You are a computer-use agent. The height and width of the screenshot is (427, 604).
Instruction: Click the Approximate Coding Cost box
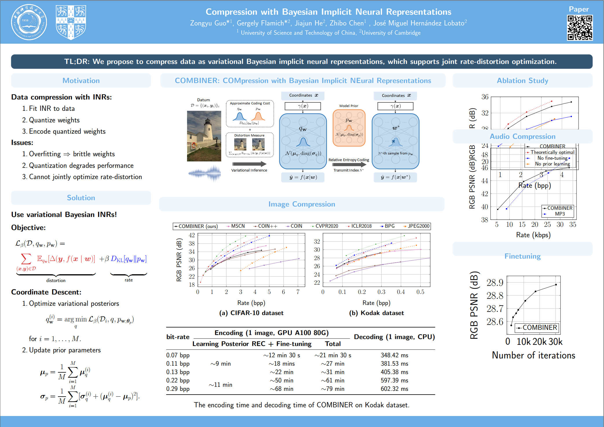click(250, 114)
